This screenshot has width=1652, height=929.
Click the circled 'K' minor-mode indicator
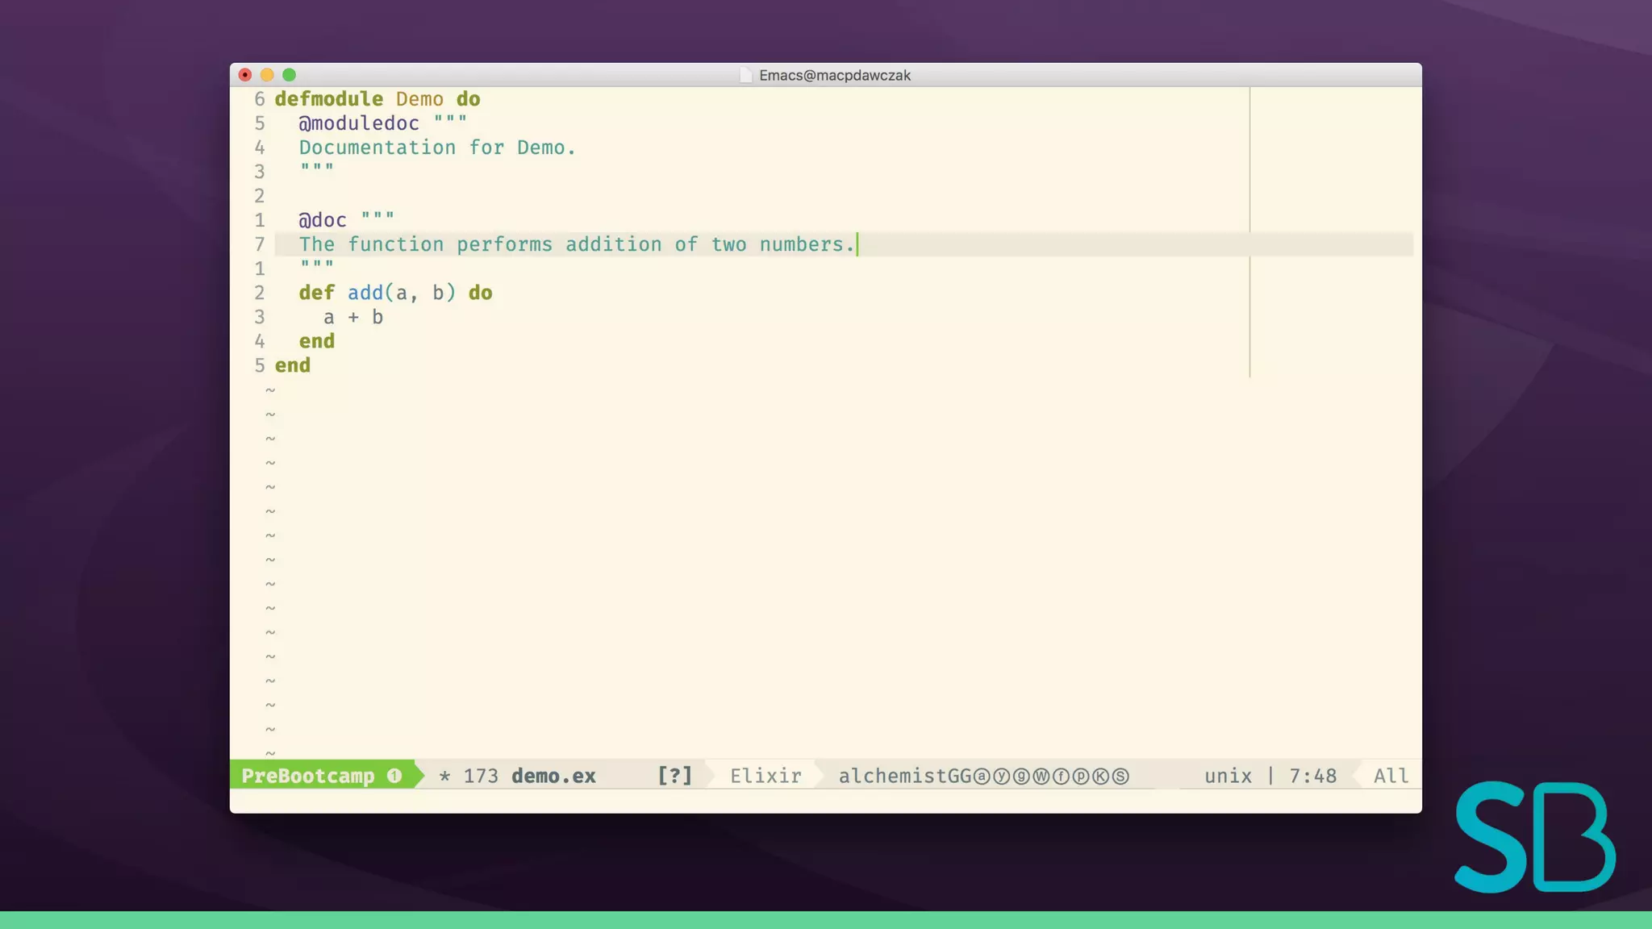(x=1100, y=777)
